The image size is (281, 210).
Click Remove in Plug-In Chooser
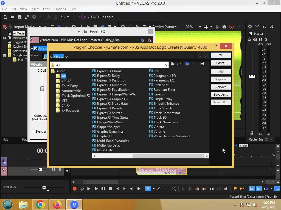pyautogui.click(x=221, y=87)
